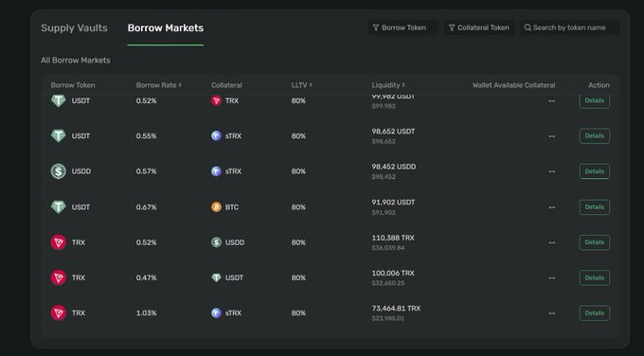Click TRX token icon in 1.03% row

coord(59,312)
